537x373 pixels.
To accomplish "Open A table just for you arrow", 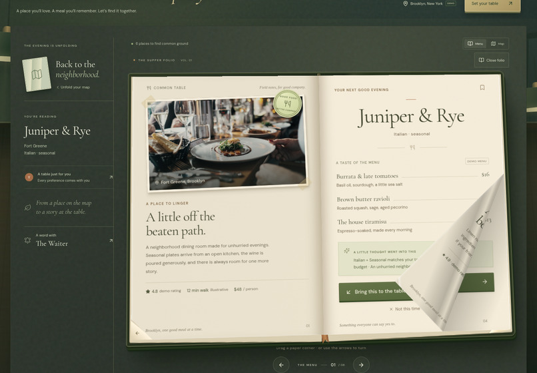I will click(111, 177).
